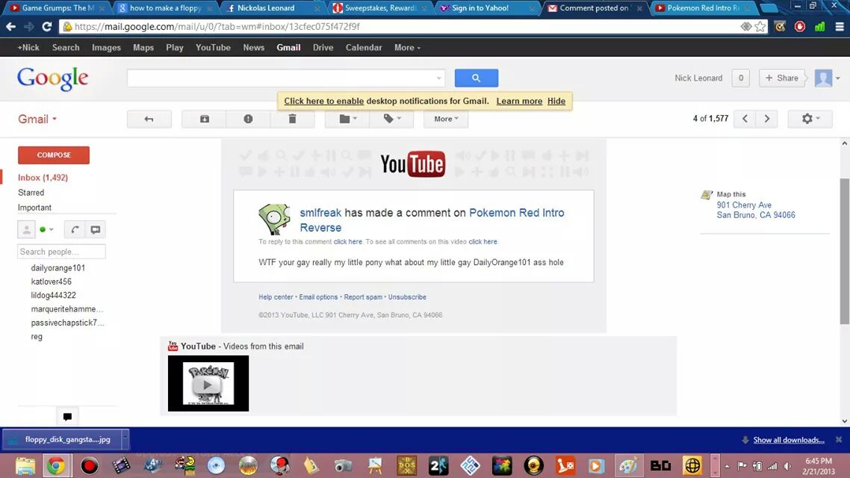
Task: Open the settings gear dropdown
Action: coord(810,119)
